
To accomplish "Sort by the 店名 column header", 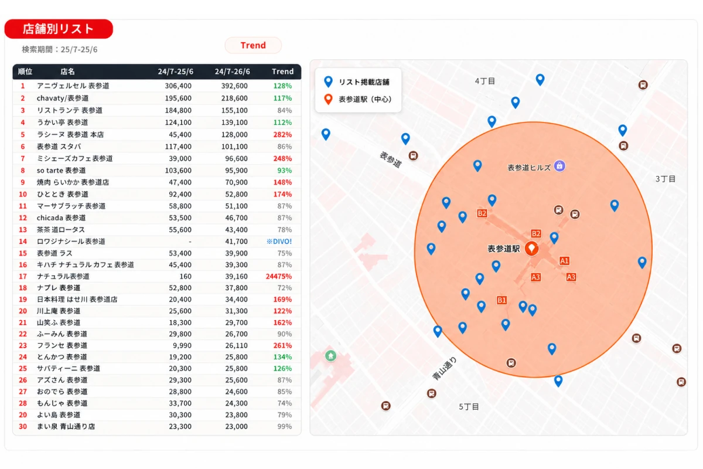I will 67,72.
